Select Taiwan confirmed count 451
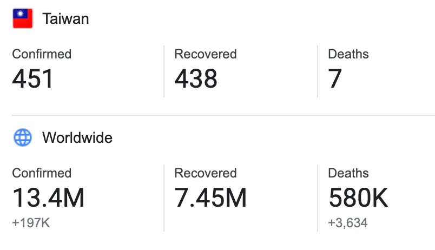The height and width of the screenshot is (250, 435). coord(33,78)
